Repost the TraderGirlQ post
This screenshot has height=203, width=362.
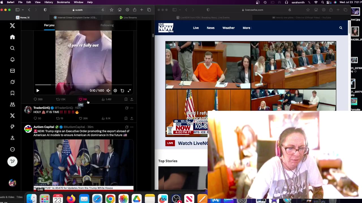pos(60,118)
